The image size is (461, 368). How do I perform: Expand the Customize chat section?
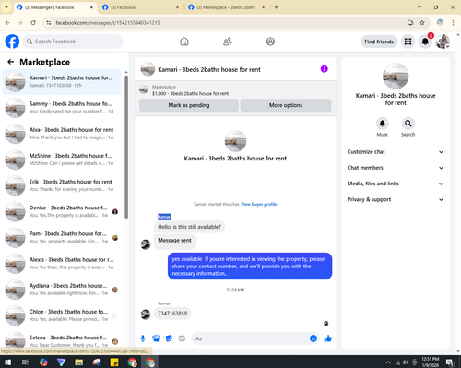[x=396, y=152]
